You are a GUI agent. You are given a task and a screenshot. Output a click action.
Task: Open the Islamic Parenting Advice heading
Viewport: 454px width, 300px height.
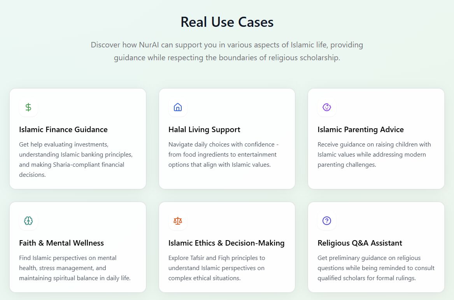(361, 129)
